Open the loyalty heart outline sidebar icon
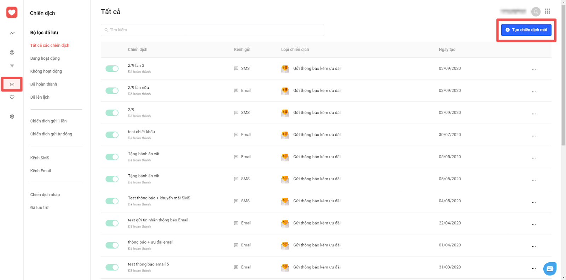Image resolution: width=566 pixels, height=280 pixels. [12, 98]
